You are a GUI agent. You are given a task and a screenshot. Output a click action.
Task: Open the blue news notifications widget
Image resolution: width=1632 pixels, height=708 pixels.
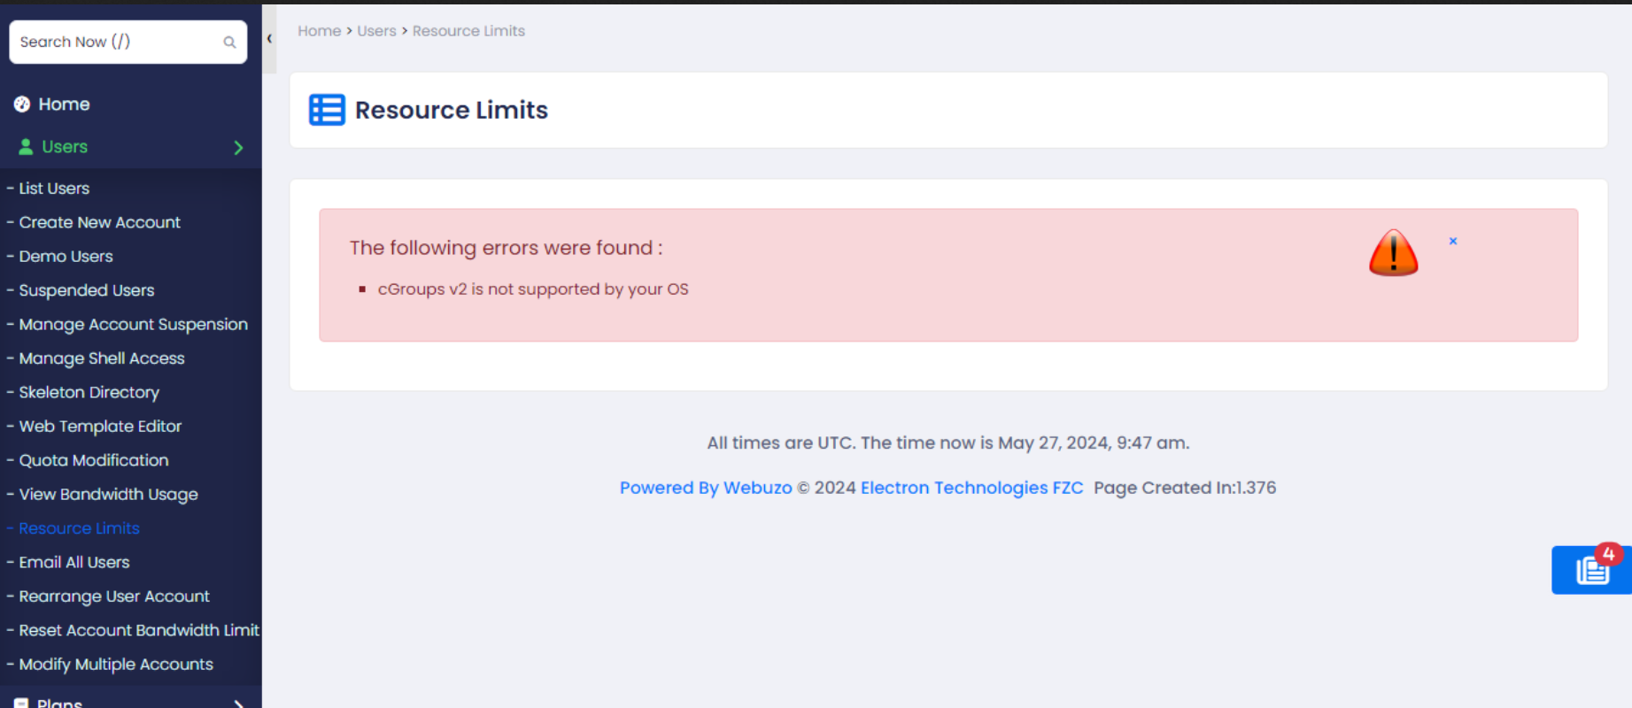click(1591, 570)
